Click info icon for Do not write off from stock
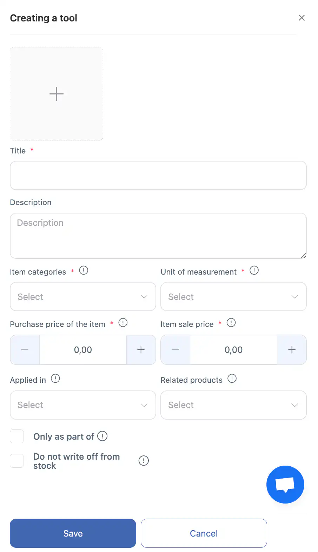The image size is (318, 552). (144, 461)
